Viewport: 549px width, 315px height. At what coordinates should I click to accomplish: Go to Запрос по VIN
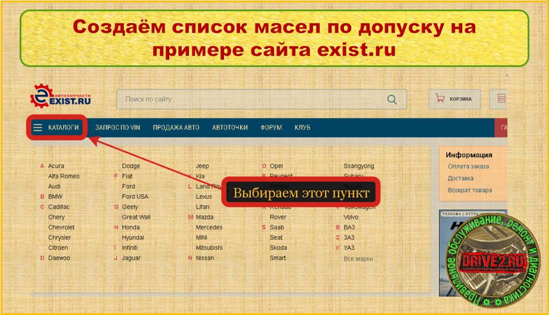(x=118, y=128)
